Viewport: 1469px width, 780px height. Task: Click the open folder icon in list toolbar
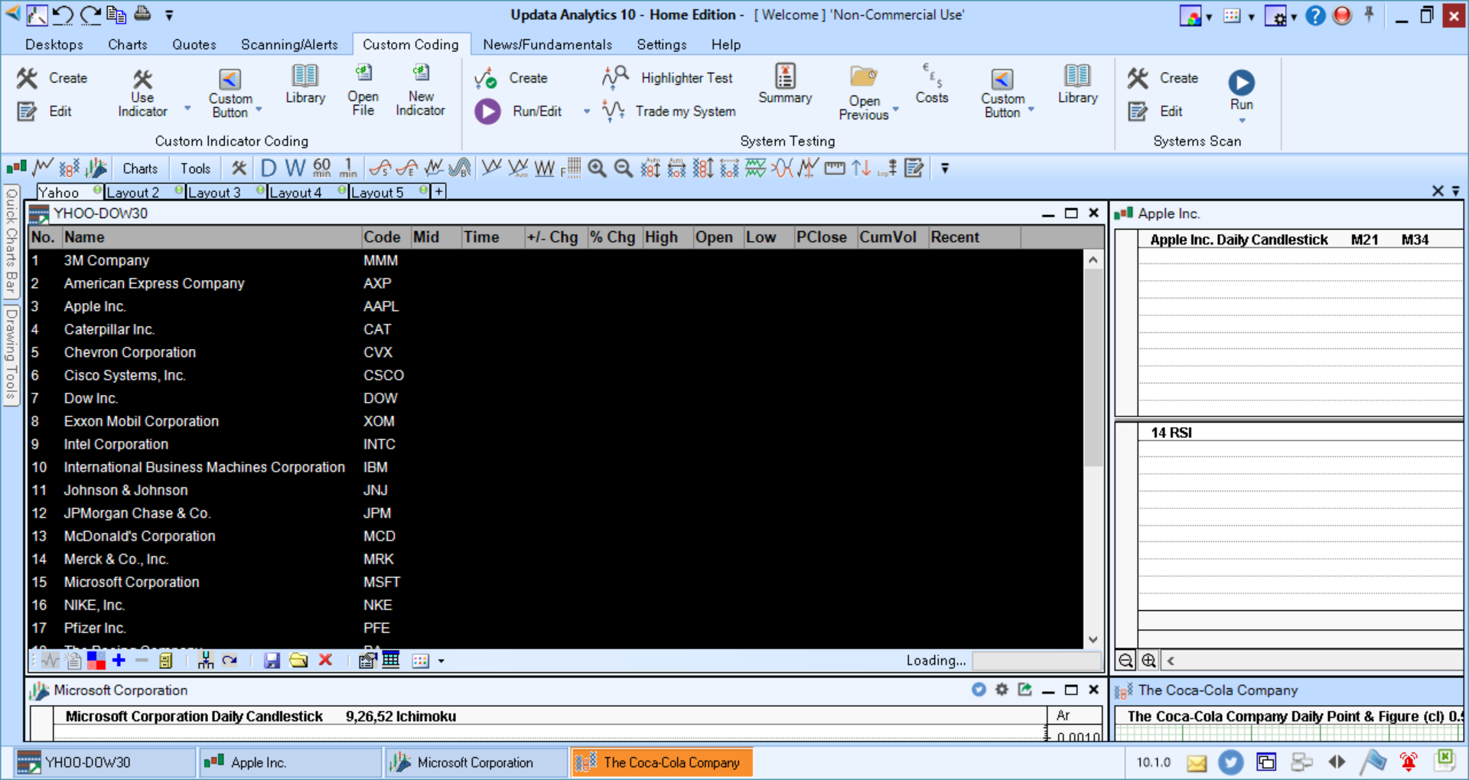[x=298, y=661]
